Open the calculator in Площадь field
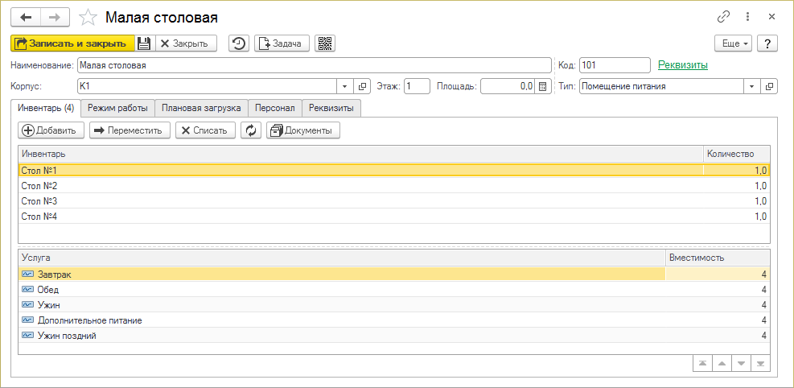The width and height of the screenshot is (794, 388). coord(542,87)
